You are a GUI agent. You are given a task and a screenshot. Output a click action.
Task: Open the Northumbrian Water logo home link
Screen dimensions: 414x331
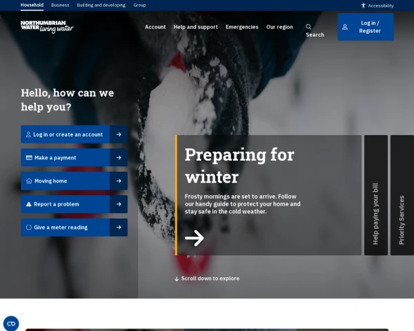(x=47, y=27)
